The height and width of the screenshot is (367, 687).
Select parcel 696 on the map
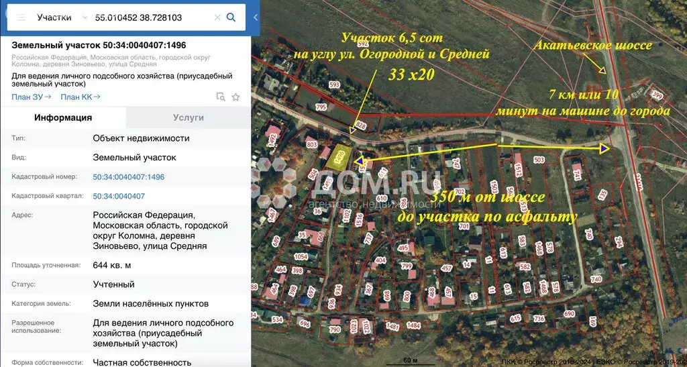(x=305, y=324)
